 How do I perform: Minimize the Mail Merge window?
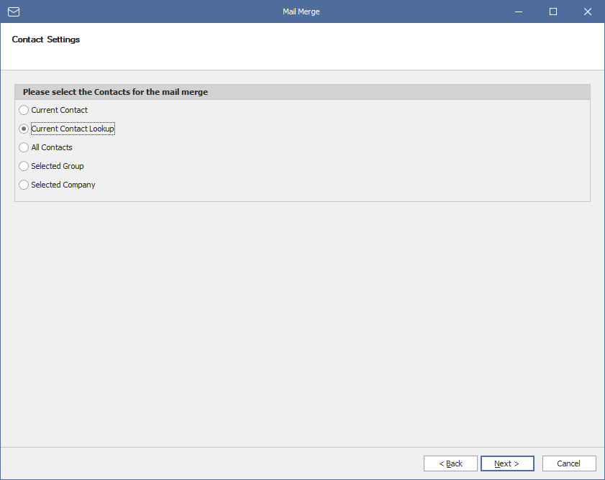pos(519,11)
